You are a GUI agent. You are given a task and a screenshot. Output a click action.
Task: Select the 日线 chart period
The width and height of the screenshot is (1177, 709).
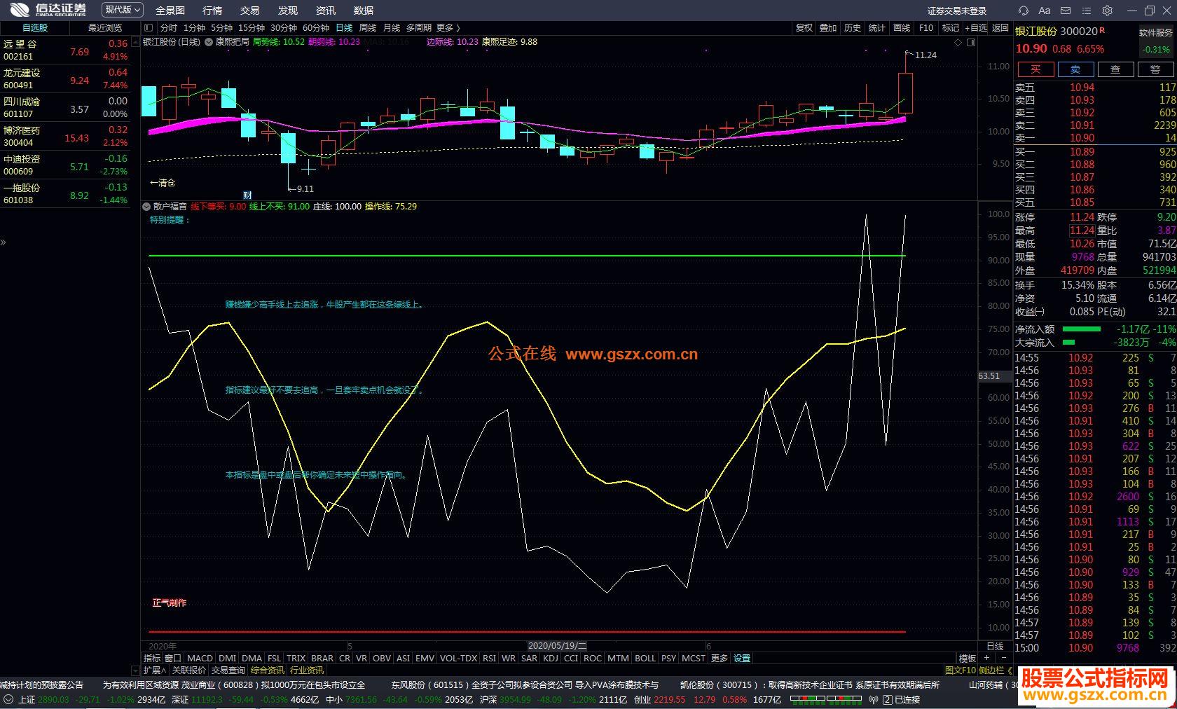coord(344,28)
